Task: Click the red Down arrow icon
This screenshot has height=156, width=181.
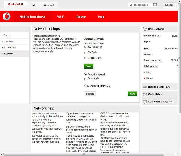Action: pyautogui.click(x=144, y=78)
